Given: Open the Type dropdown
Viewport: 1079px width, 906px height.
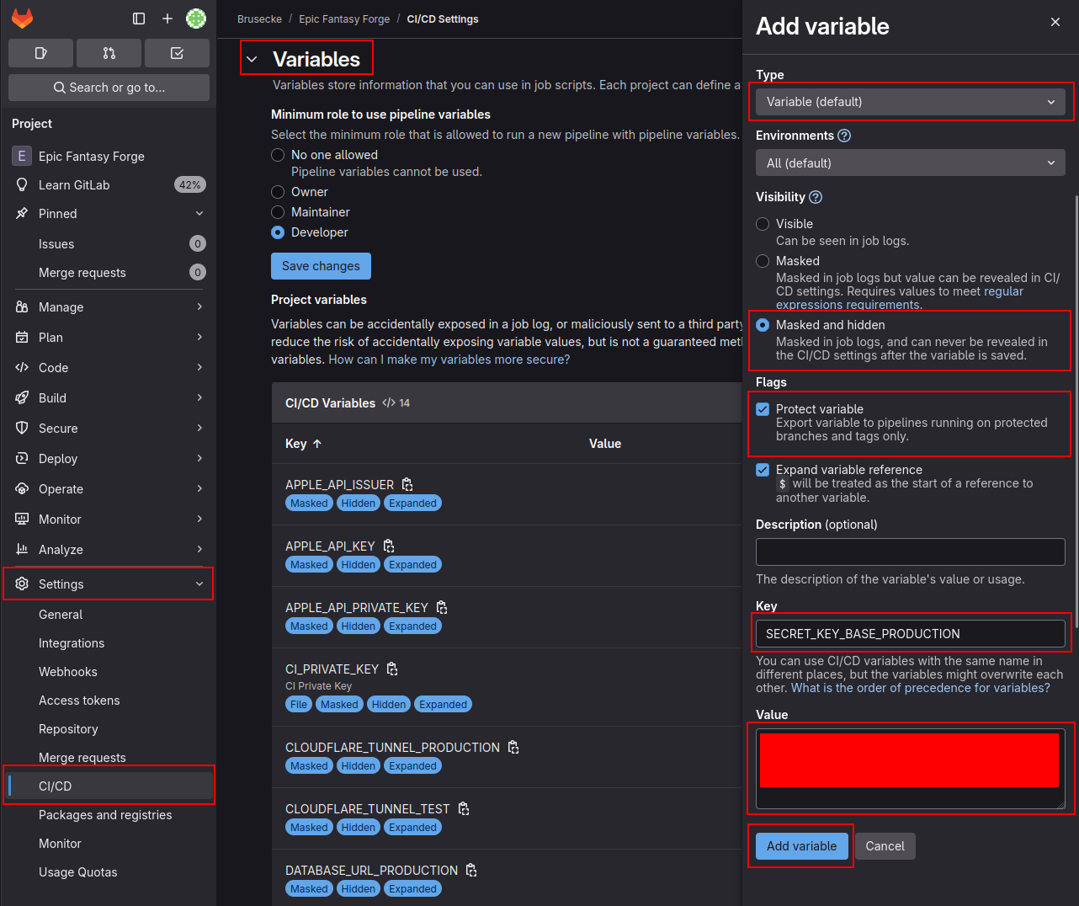Looking at the screenshot, I should pos(911,102).
